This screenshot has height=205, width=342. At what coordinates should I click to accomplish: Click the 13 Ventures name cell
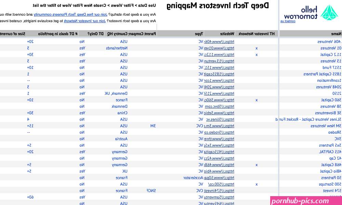click(x=331, y=61)
